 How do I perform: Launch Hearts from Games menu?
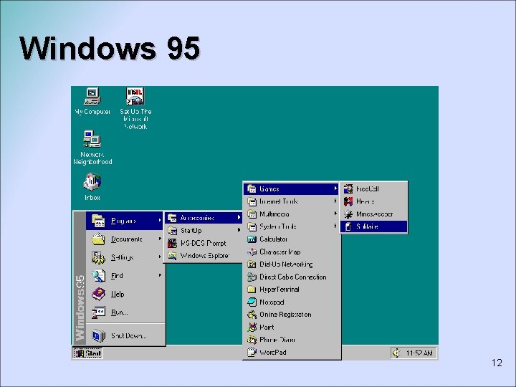point(374,201)
